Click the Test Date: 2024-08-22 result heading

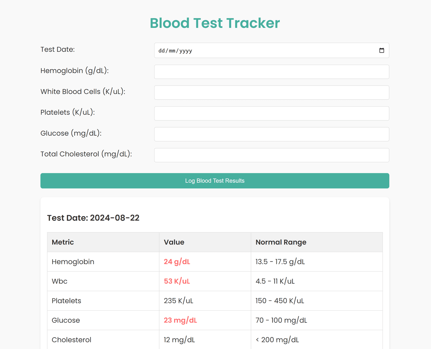click(93, 218)
